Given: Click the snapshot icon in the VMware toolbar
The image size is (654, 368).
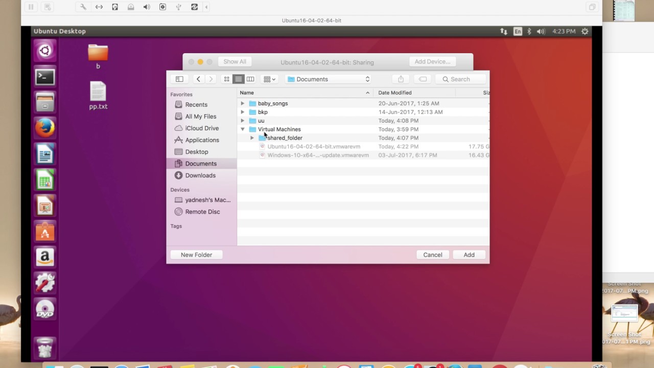Looking at the screenshot, I should (x=48, y=7).
